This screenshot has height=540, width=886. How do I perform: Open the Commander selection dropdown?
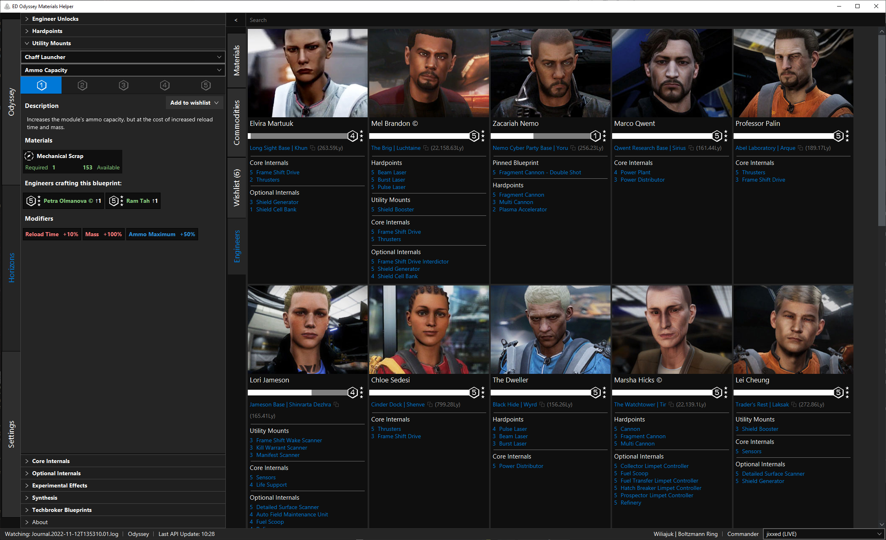pyautogui.click(x=824, y=534)
